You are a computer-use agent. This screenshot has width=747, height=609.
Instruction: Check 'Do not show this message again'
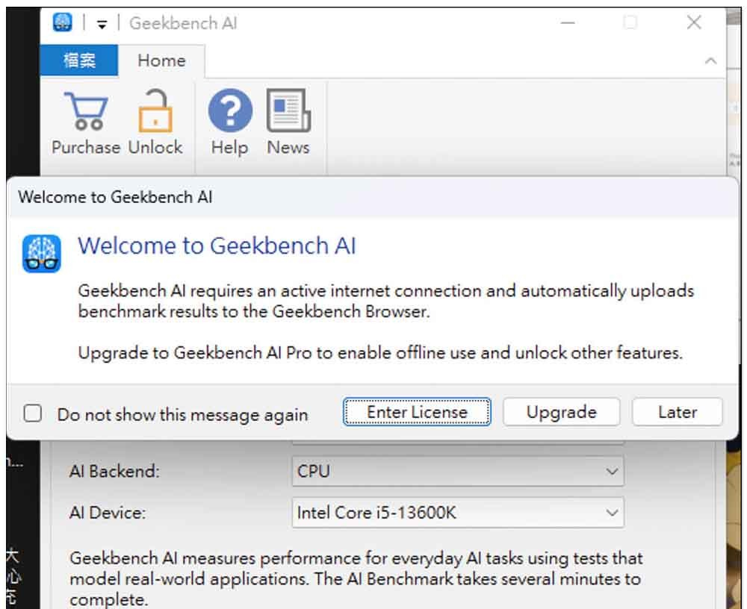[33, 413]
